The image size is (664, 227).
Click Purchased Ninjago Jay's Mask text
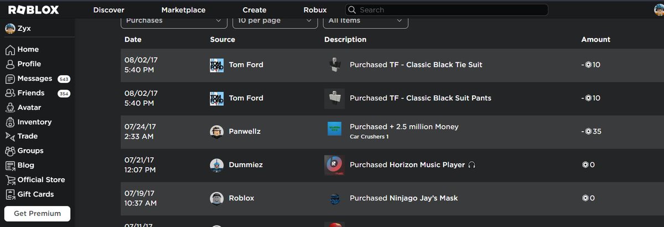click(404, 198)
